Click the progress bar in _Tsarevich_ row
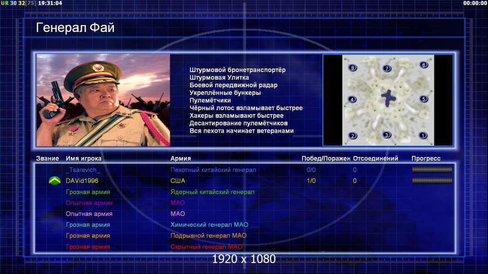The width and height of the screenshot is (488, 274). (x=432, y=169)
